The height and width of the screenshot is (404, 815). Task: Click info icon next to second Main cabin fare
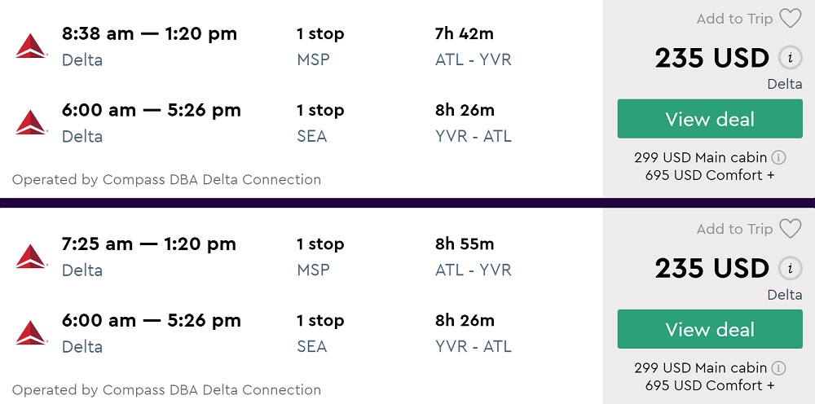click(x=778, y=367)
